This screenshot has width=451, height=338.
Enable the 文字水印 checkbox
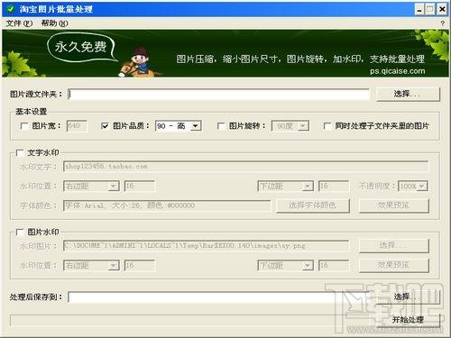[x=20, y=153]
